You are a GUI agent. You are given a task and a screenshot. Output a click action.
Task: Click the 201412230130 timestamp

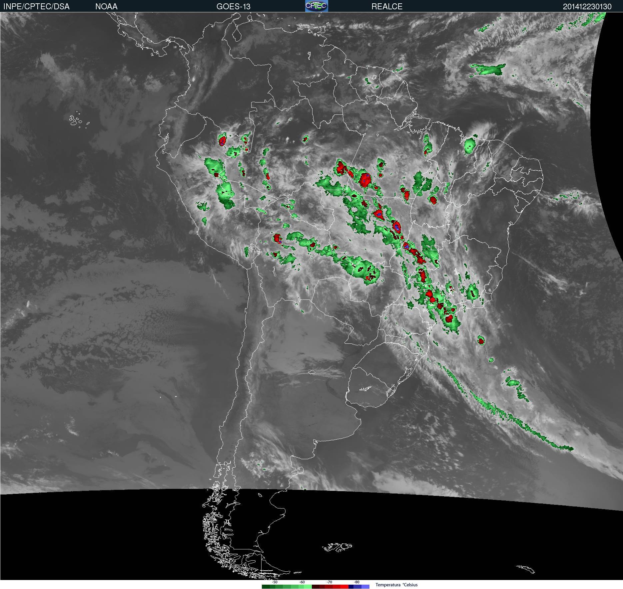pyautogui.click(x=587, y=7)
